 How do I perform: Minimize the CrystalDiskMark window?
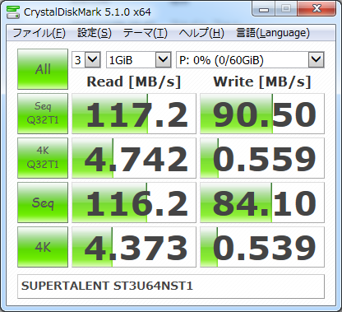coord(264,9)
